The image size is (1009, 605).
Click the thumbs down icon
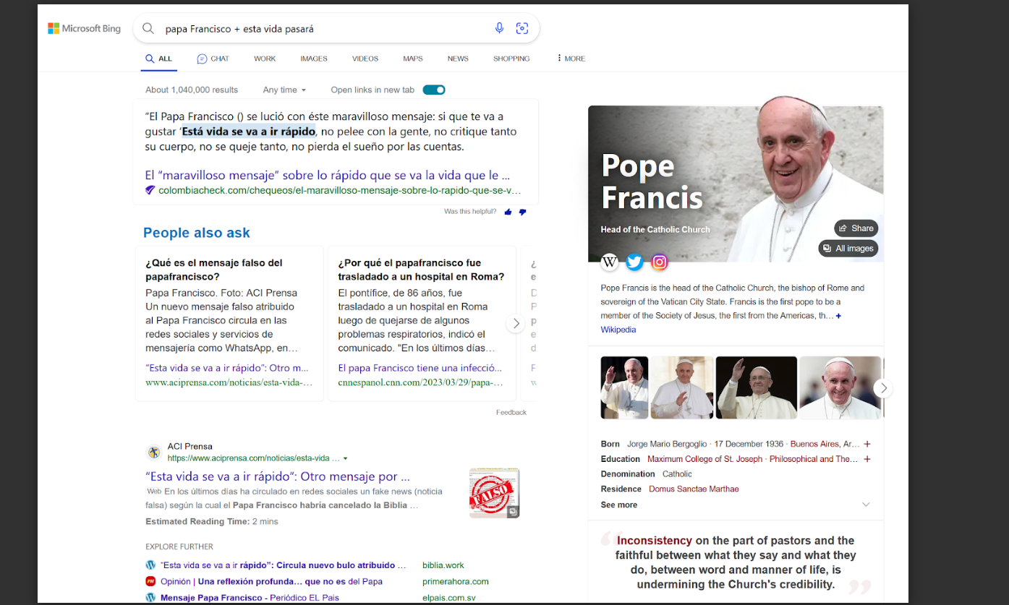(x=522, y=212)
